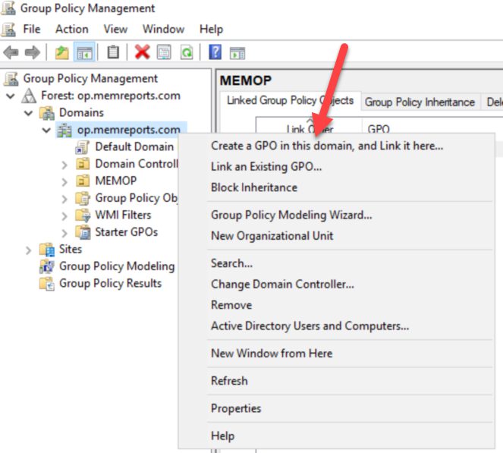Click the Domains folder icon

(47, 113)
